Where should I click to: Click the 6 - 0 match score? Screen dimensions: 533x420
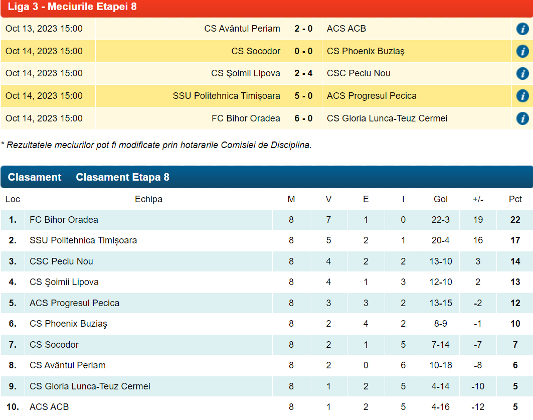(303, 118)
